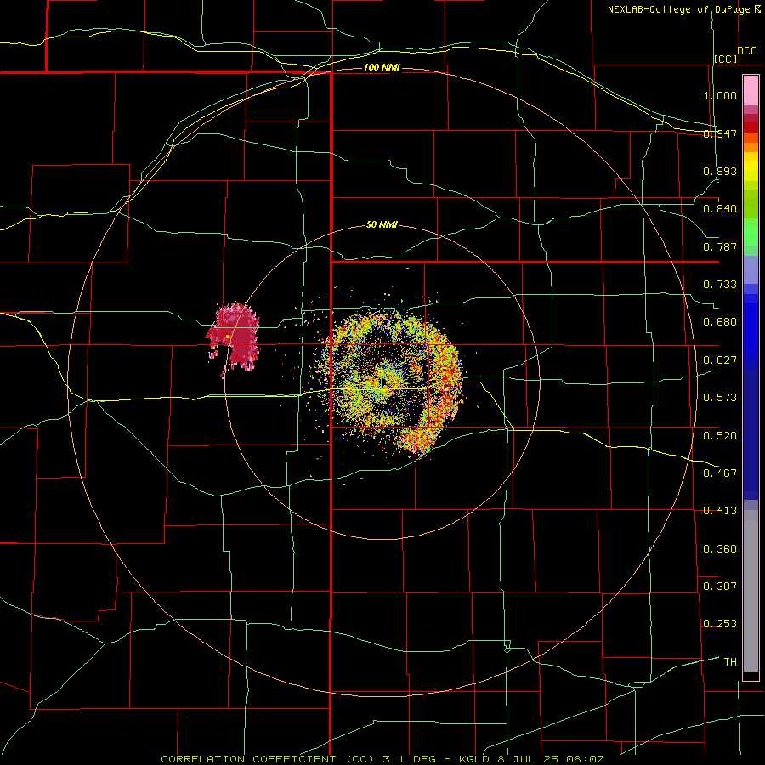Click the dark navy color bar segment
Image resolution: width=765 pixels, height=765 pixels.
751,434
